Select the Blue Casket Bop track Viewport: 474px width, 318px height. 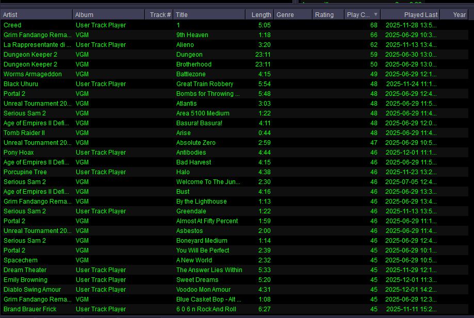tap(234, 299)
